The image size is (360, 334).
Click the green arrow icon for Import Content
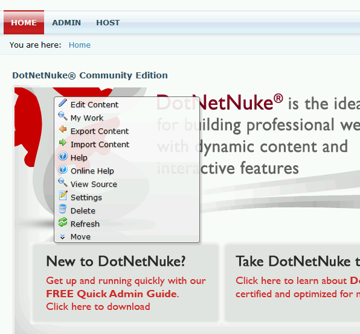63,143
